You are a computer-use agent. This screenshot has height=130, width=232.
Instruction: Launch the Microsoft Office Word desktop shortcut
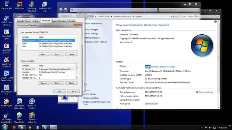[19, 104]
